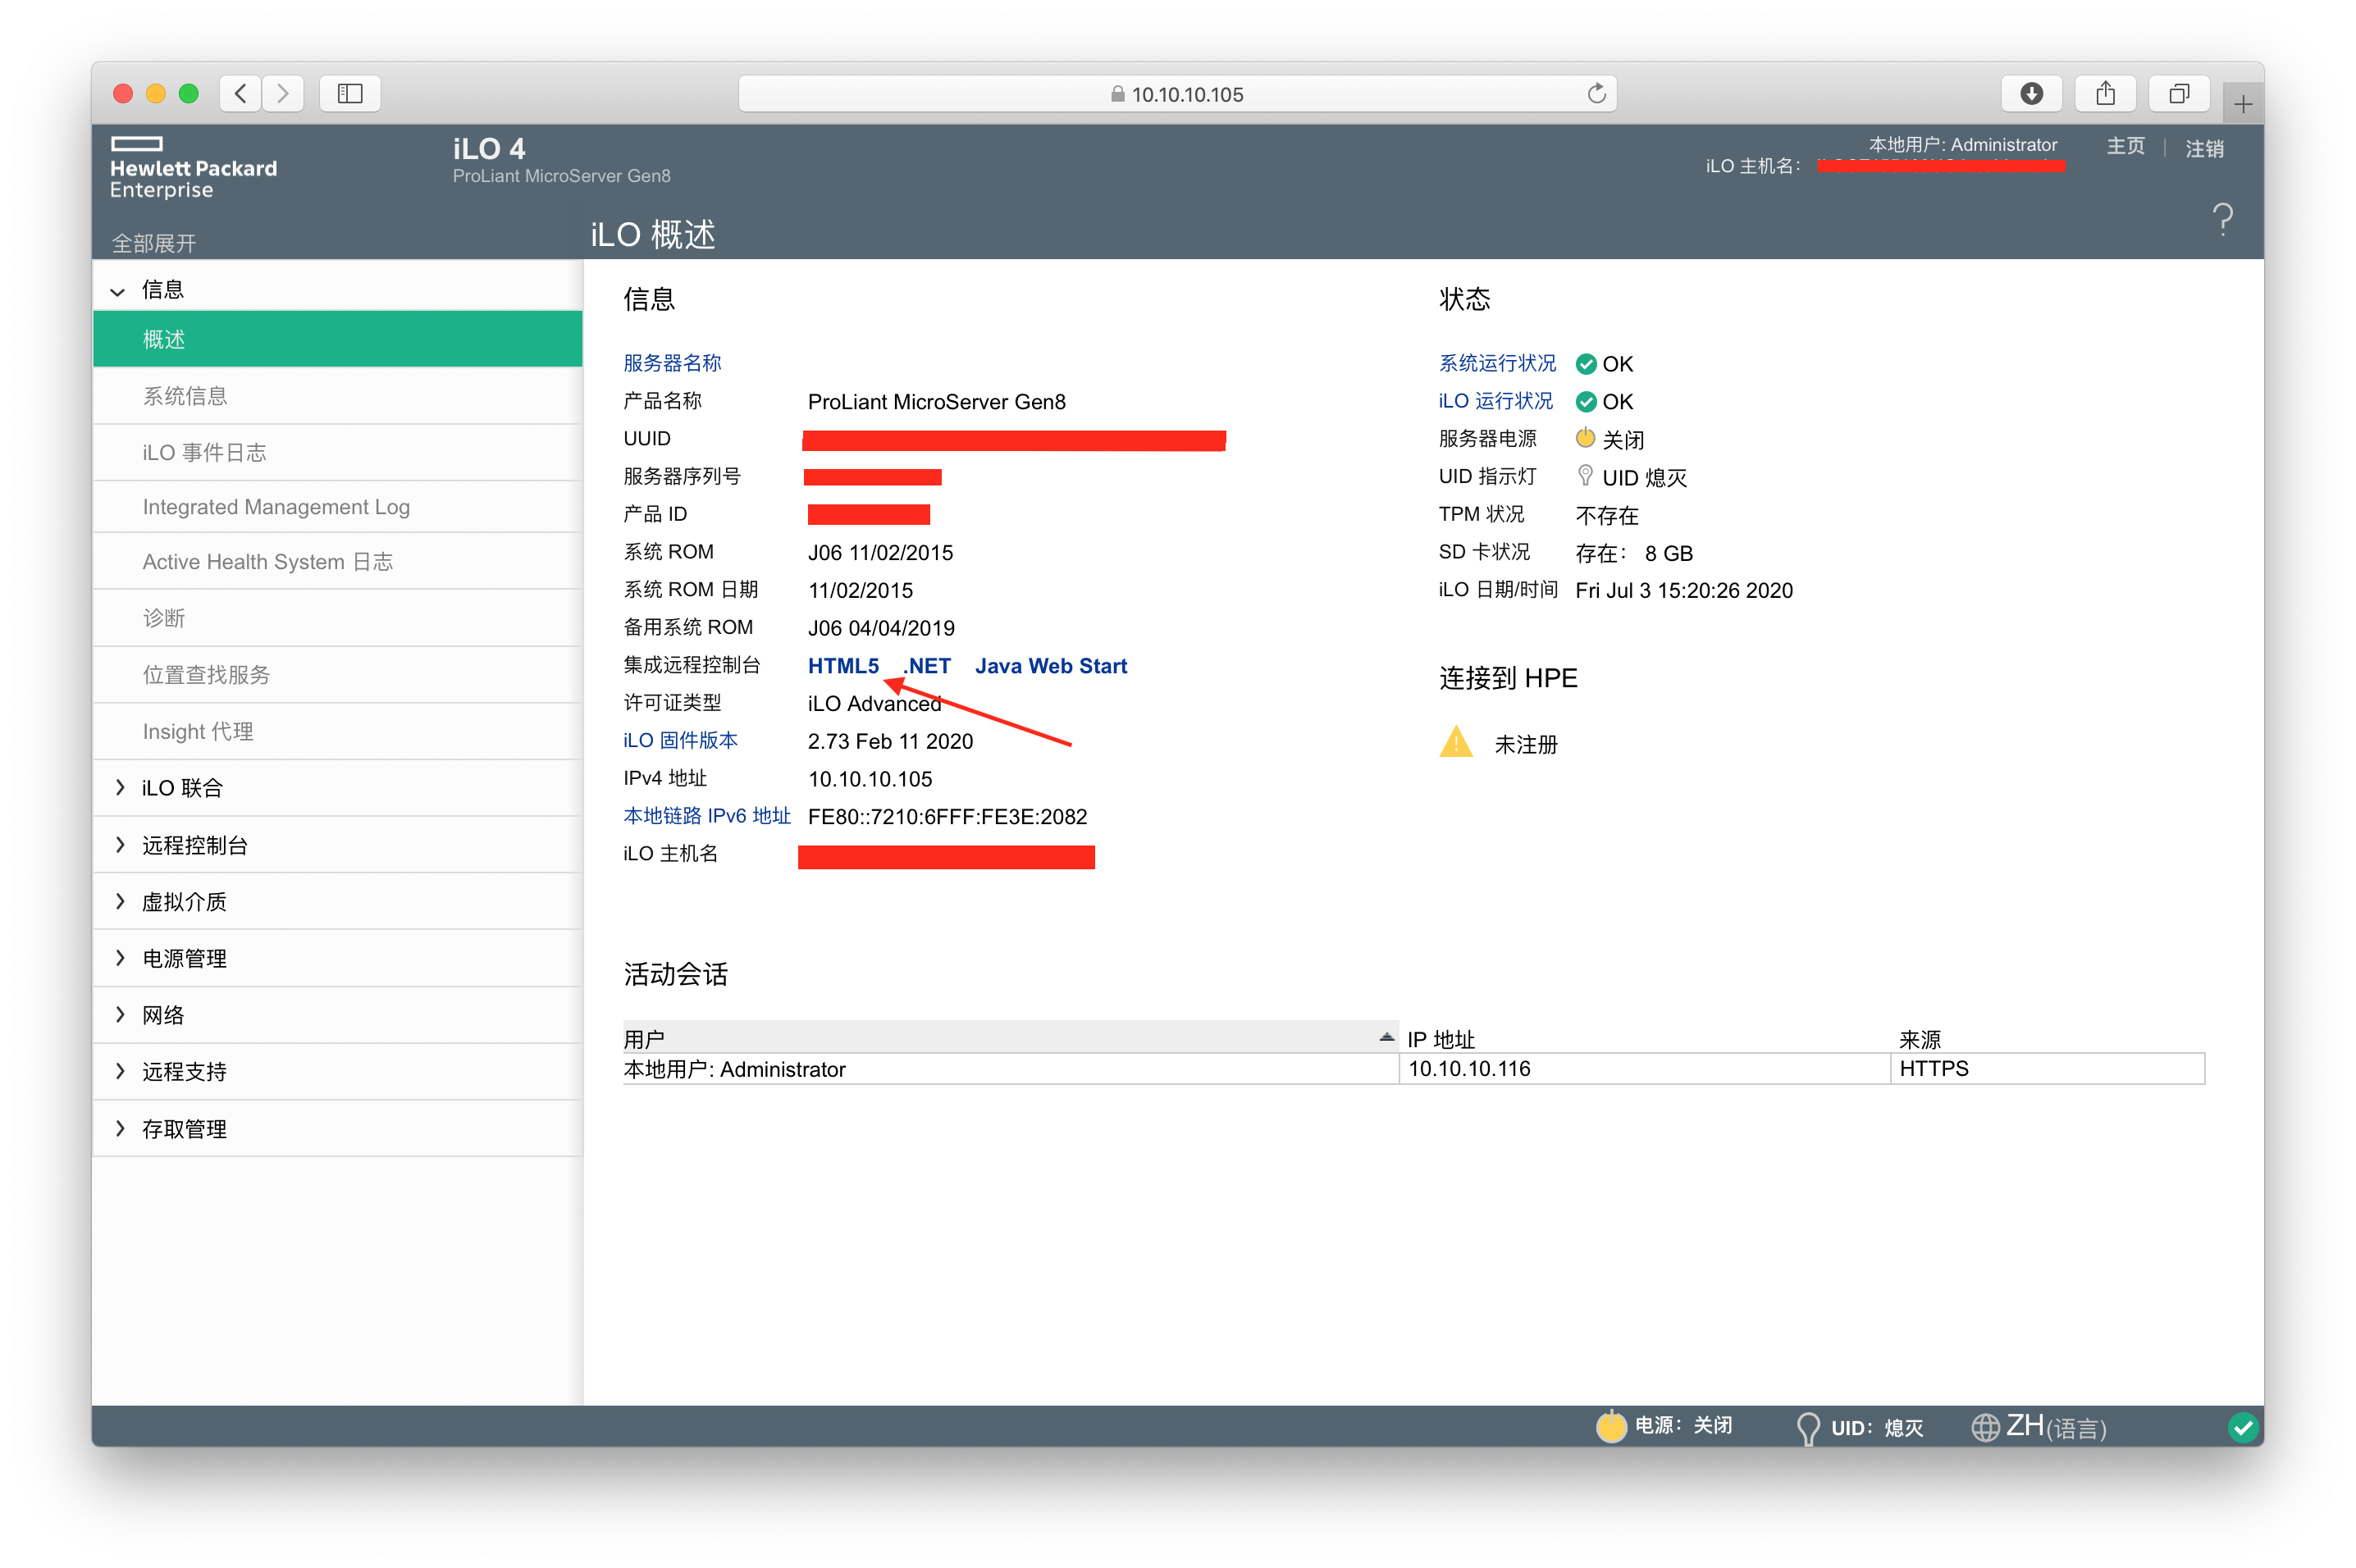2356x1568 pixels.
Task: Click the IP 地址 column header
Action: click(x=1440, y=1039)
